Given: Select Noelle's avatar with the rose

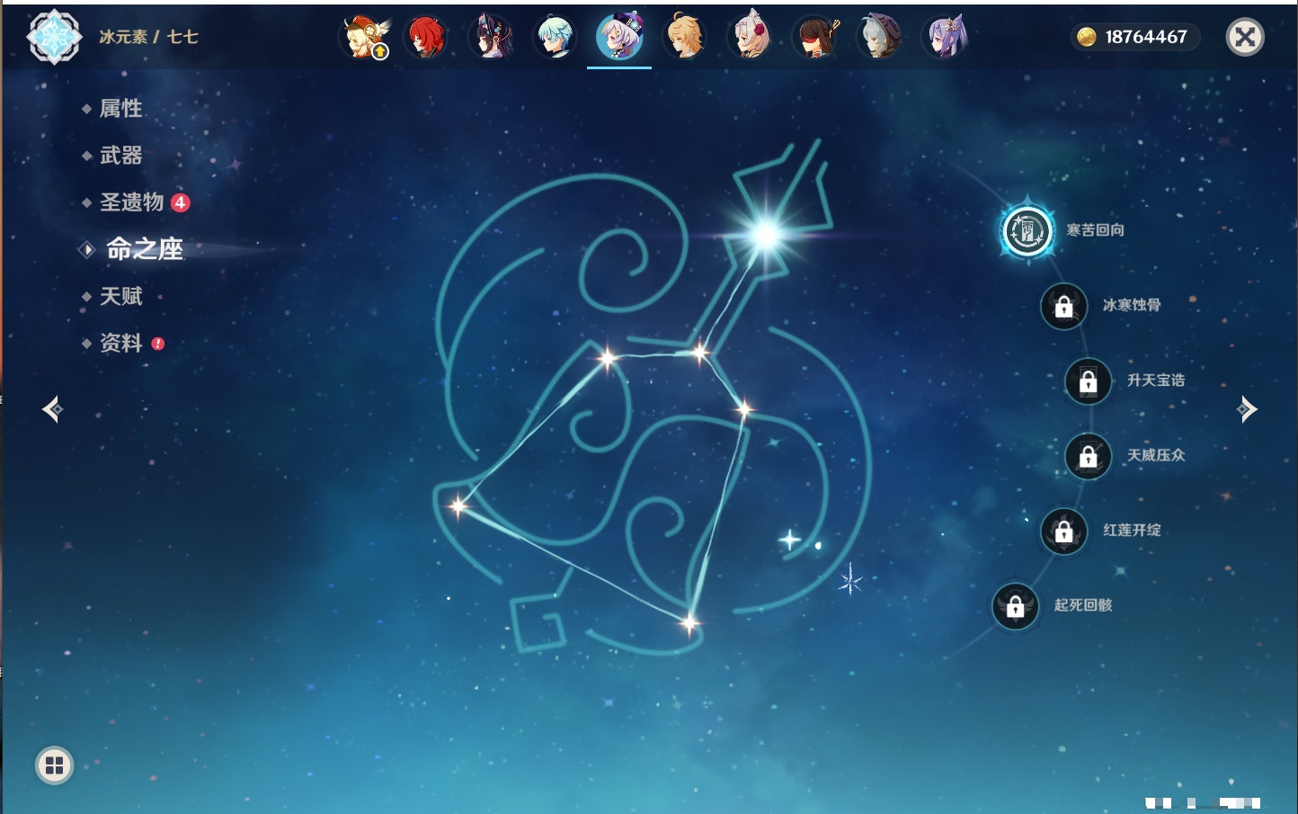Looking at the screenshot, I should (750, 37).
